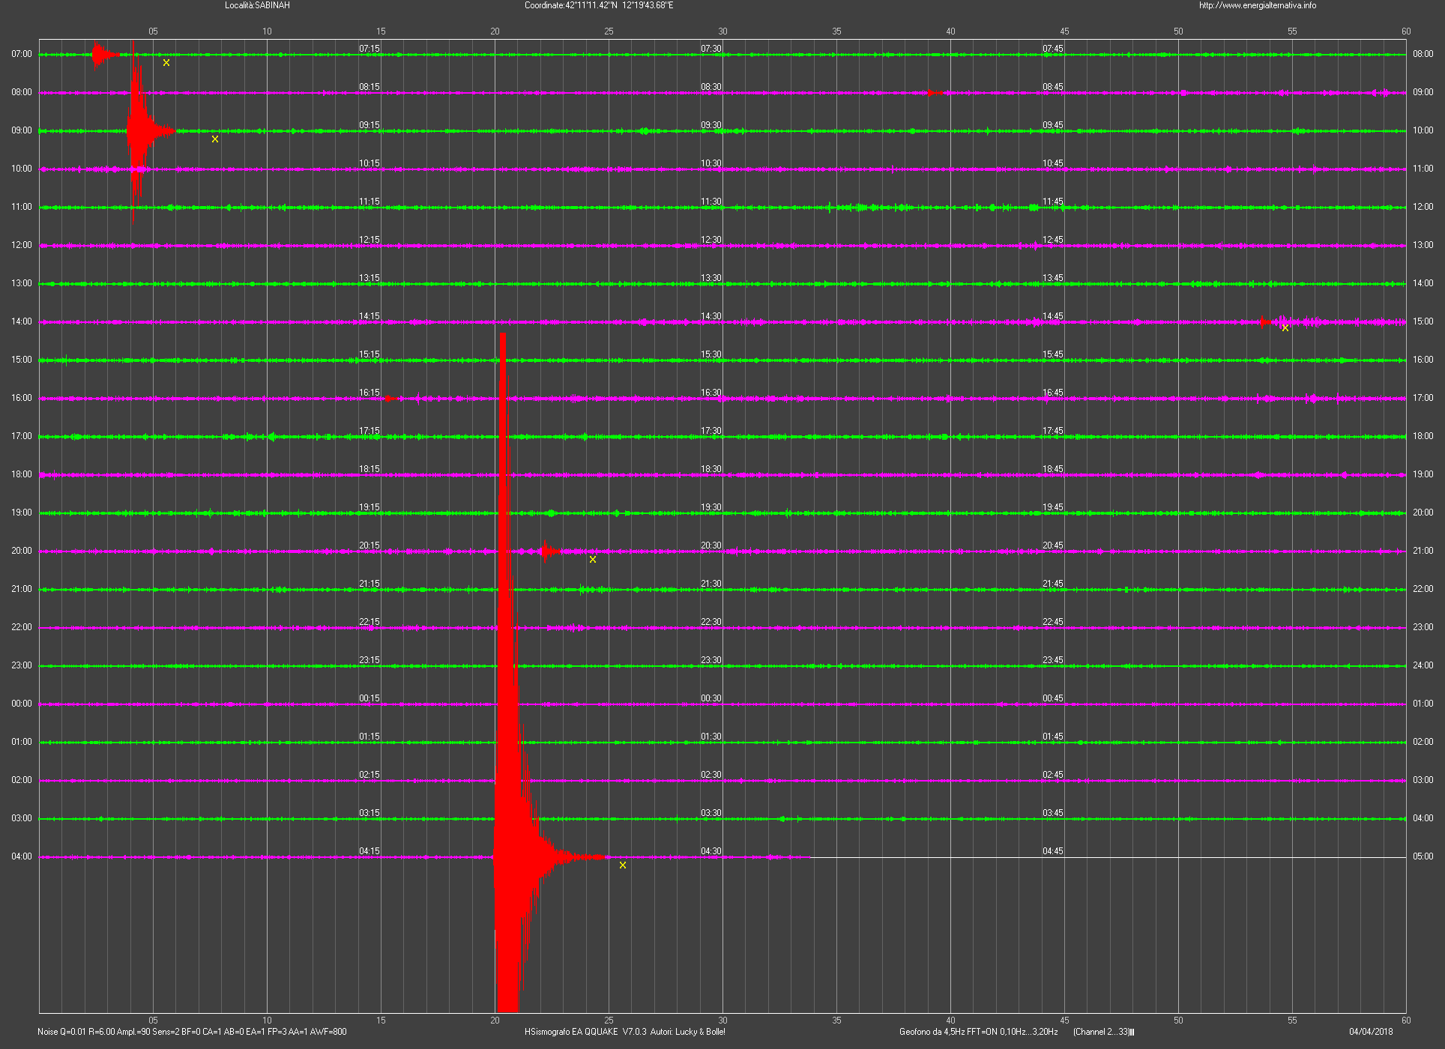Click the 23:45 quarter-hour label
1445x1049 pixels.
click(x=1053, y=660)
